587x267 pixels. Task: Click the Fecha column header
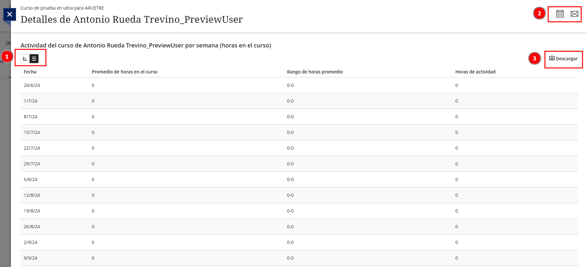30,72
